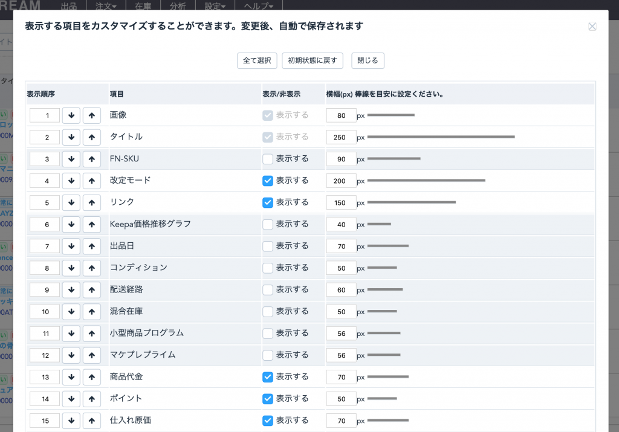Edit display order field for 画像
Viewport: 619px width, 432px height.
[45, 115]
